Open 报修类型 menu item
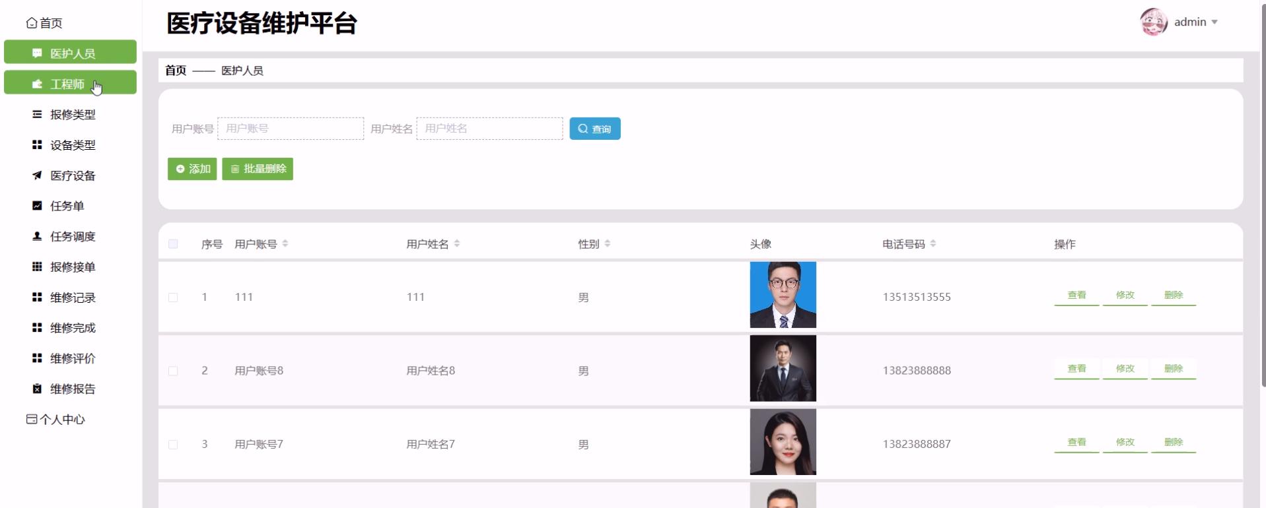1266x508 pixels. point(70,114)
